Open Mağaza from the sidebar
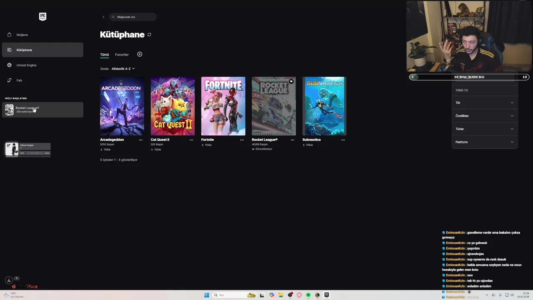 point(42,35)
